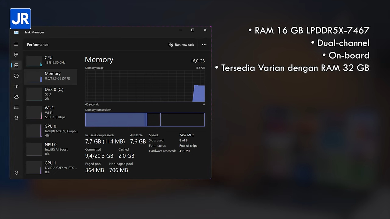Click the Form factor value 'Row of chips'
390x219 pixels.
pos(188,146)
